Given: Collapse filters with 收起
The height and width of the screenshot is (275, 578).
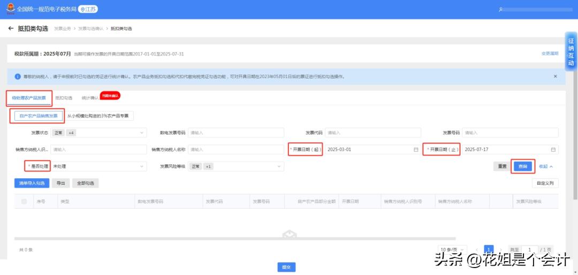Looking at the screenshot, I should click(546, 167).
